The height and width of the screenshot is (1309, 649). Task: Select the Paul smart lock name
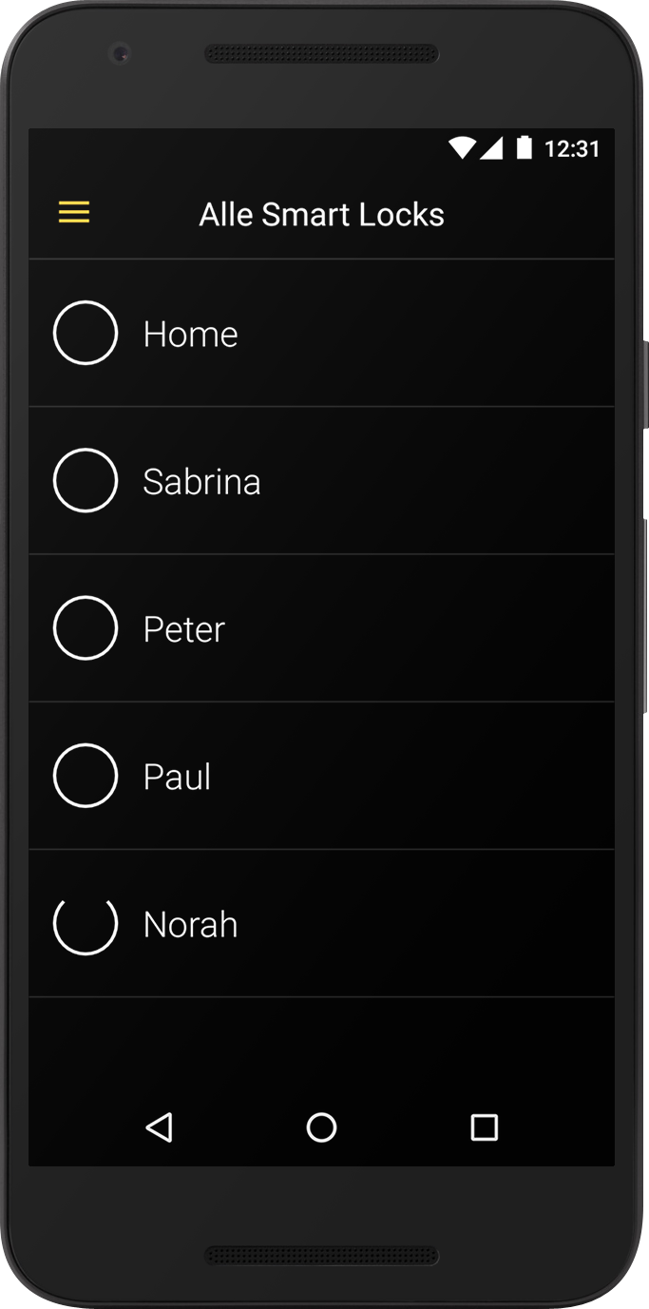click(177, 778)
